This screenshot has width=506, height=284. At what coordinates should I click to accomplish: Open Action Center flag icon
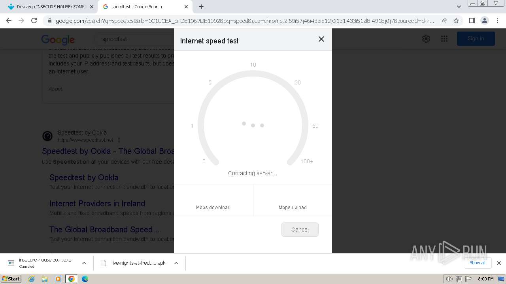point(468,279)
